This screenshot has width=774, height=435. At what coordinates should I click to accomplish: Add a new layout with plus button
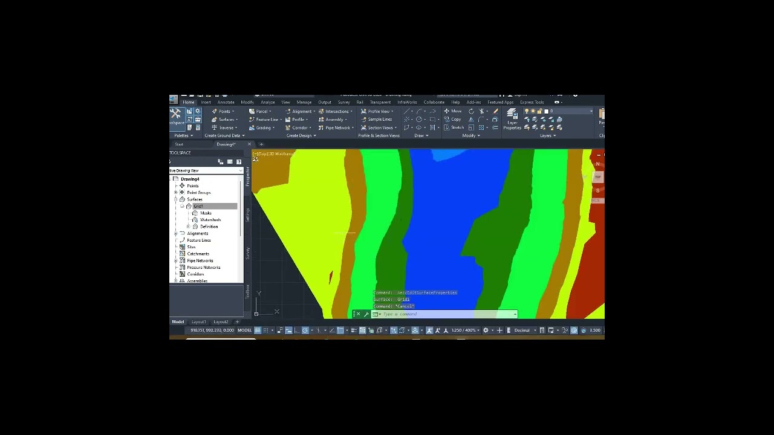[x=237, y=321]
